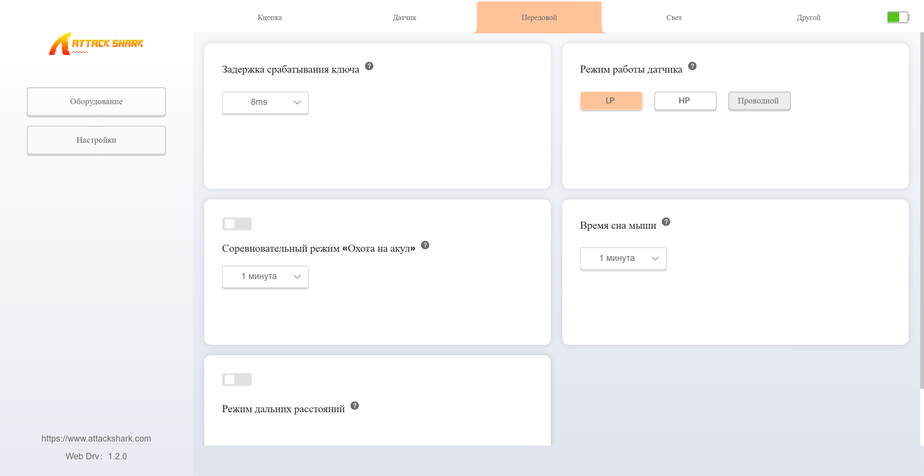The height and width of the screenshot is (476, 924).
Task: Switch to the Кнопка tab
Action: click(x=269, y=17)
